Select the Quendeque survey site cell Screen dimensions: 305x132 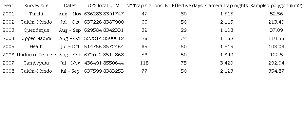36,30
